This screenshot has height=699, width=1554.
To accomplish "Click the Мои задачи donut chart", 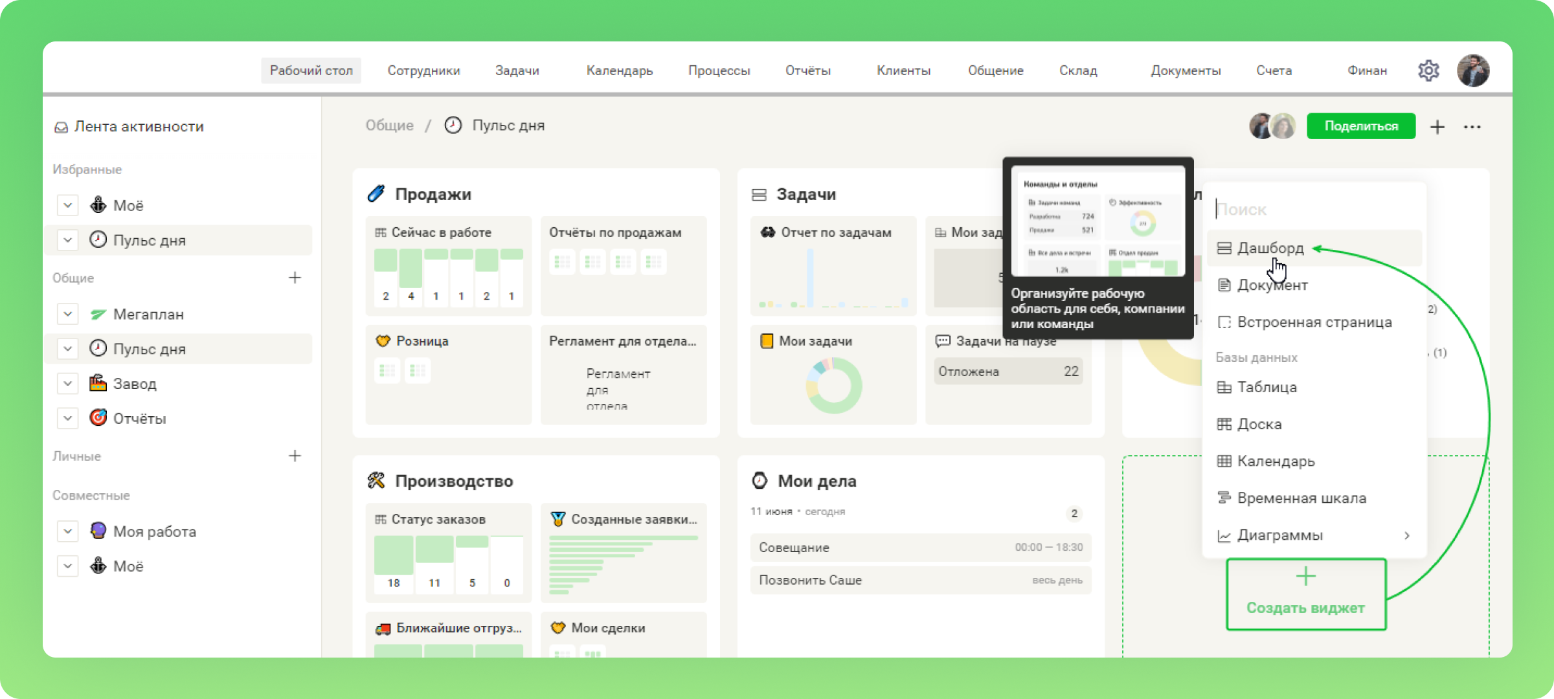I will point(833,386).
